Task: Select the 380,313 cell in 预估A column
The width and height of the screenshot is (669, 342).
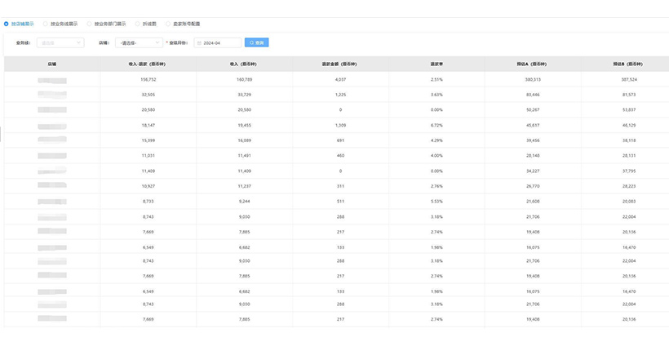Action: click(x=533, y=80)
